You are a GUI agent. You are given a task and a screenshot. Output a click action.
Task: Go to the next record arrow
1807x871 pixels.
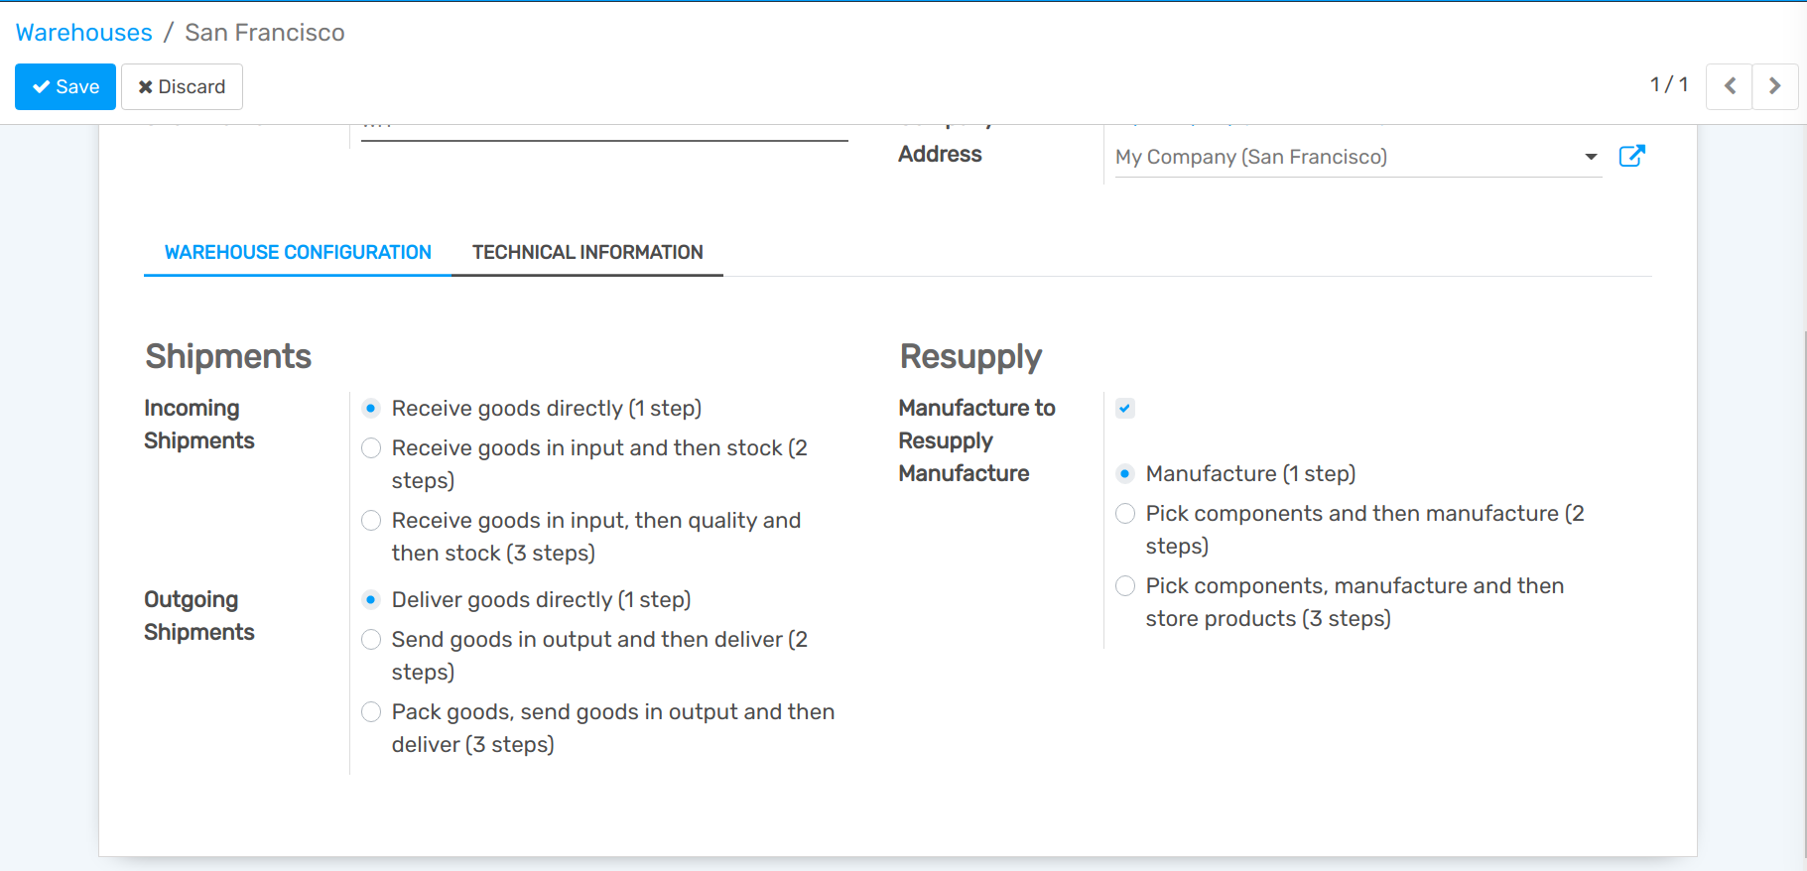tap(1775, 86)
